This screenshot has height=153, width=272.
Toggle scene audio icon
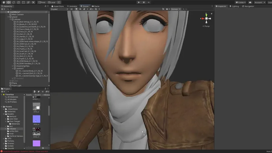tap(80, 9)
